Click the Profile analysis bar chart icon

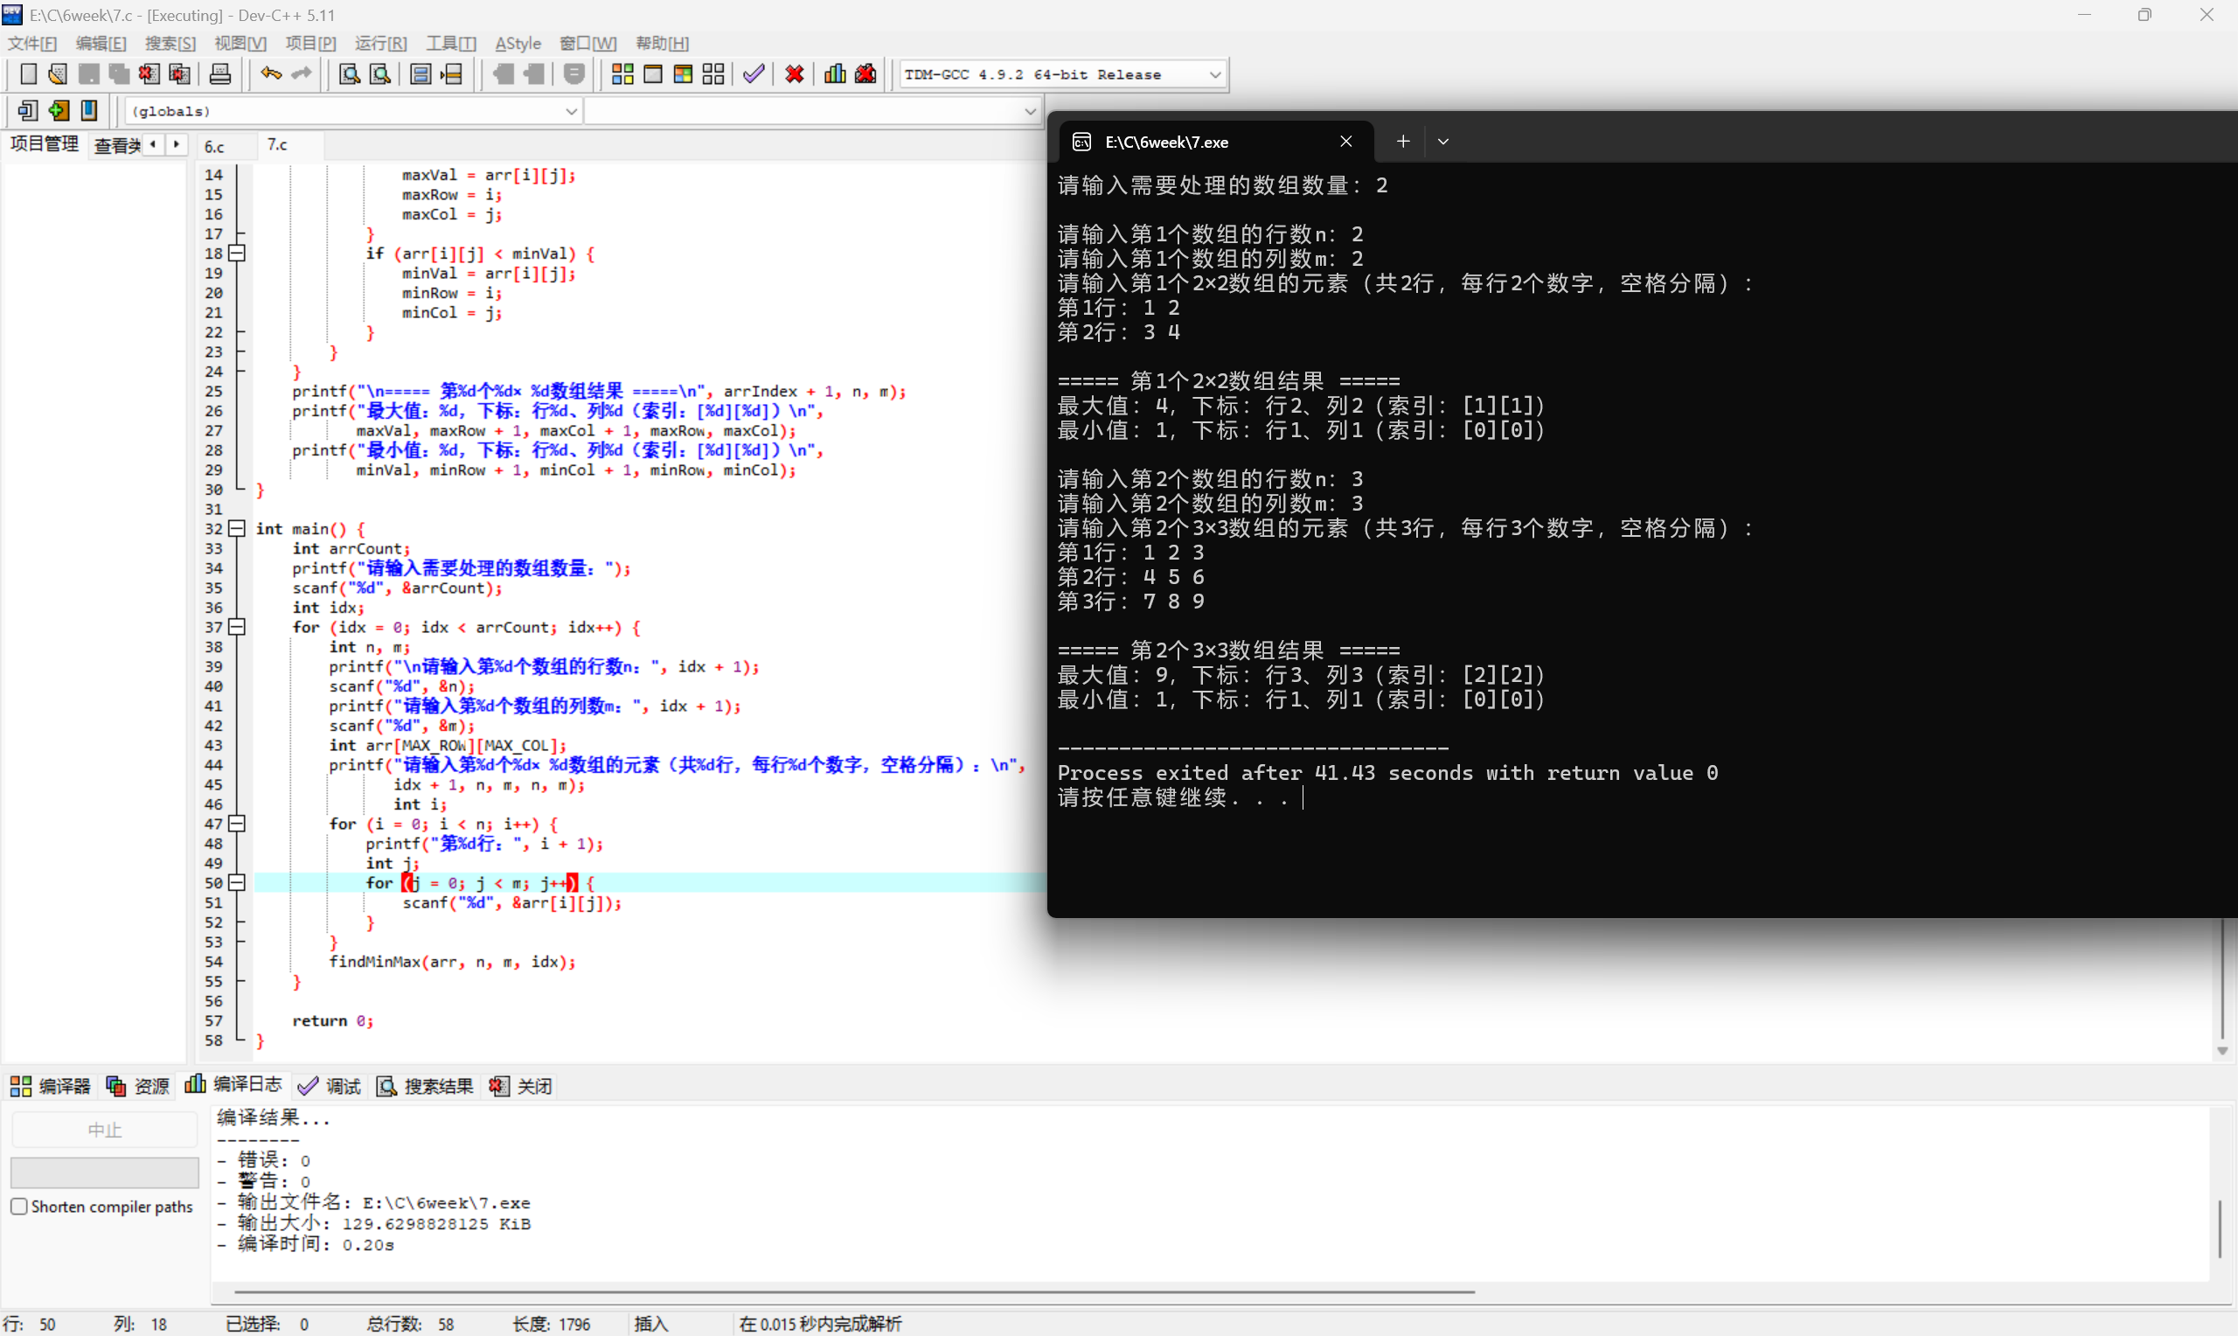tap(834, 74)
